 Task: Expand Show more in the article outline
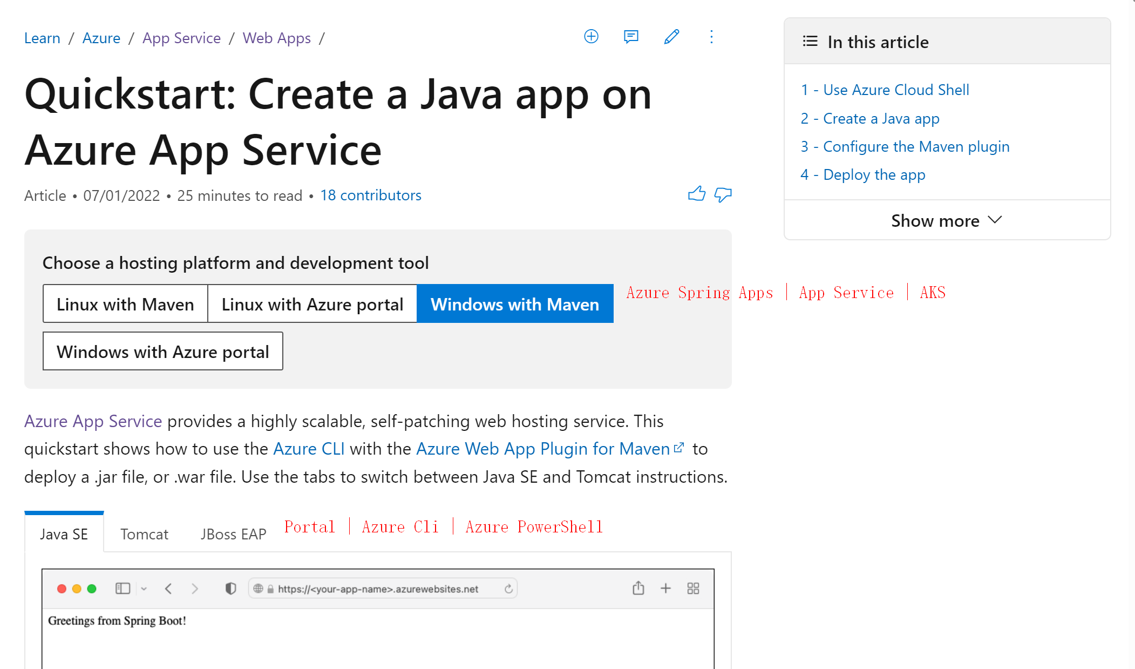[947, 220]
